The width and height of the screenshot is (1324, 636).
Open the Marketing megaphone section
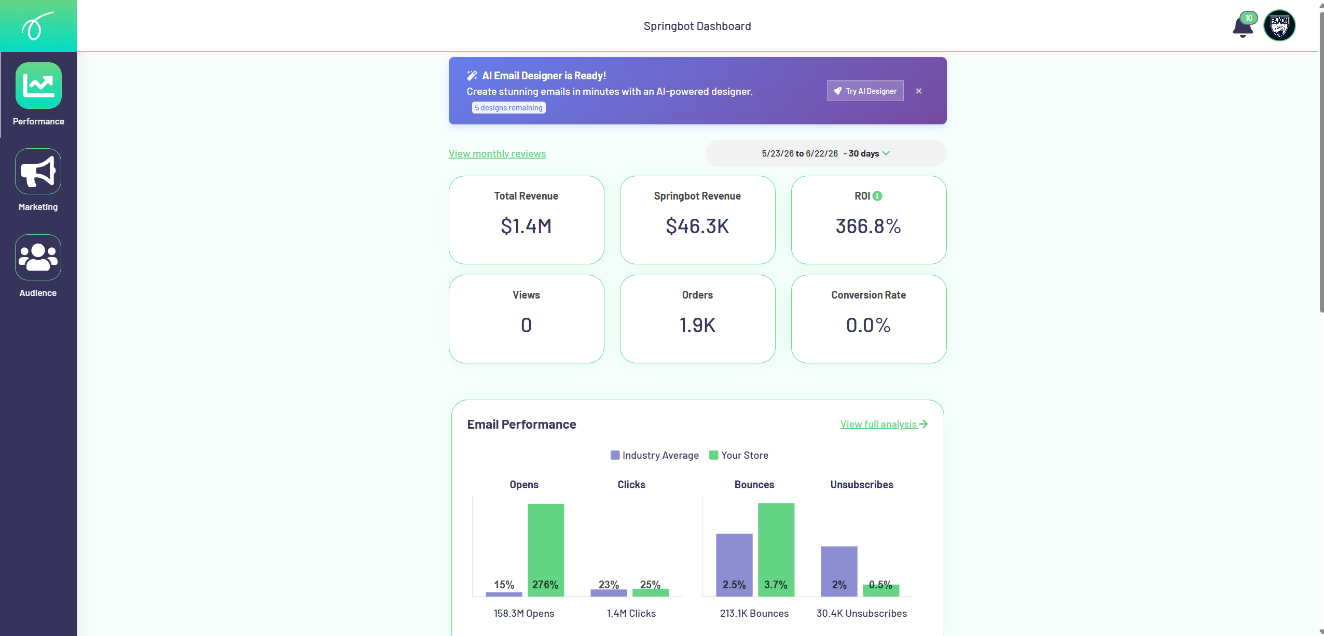[38, 180]
